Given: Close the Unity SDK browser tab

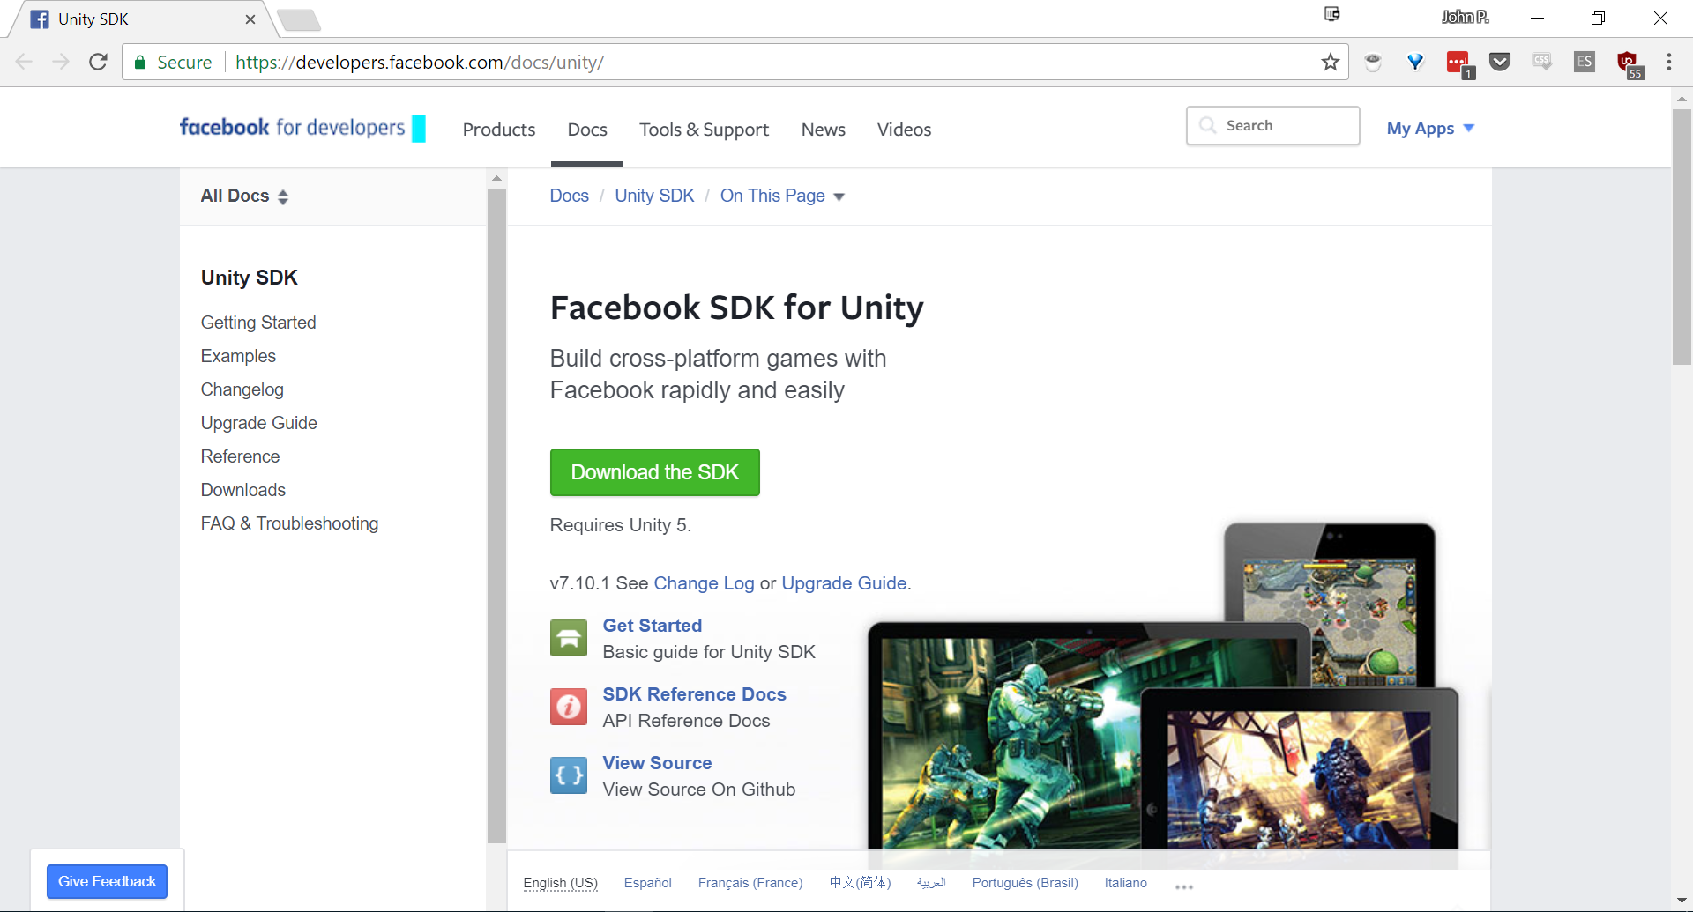Looking at the screenshot, I should click(x=250, y=19).
